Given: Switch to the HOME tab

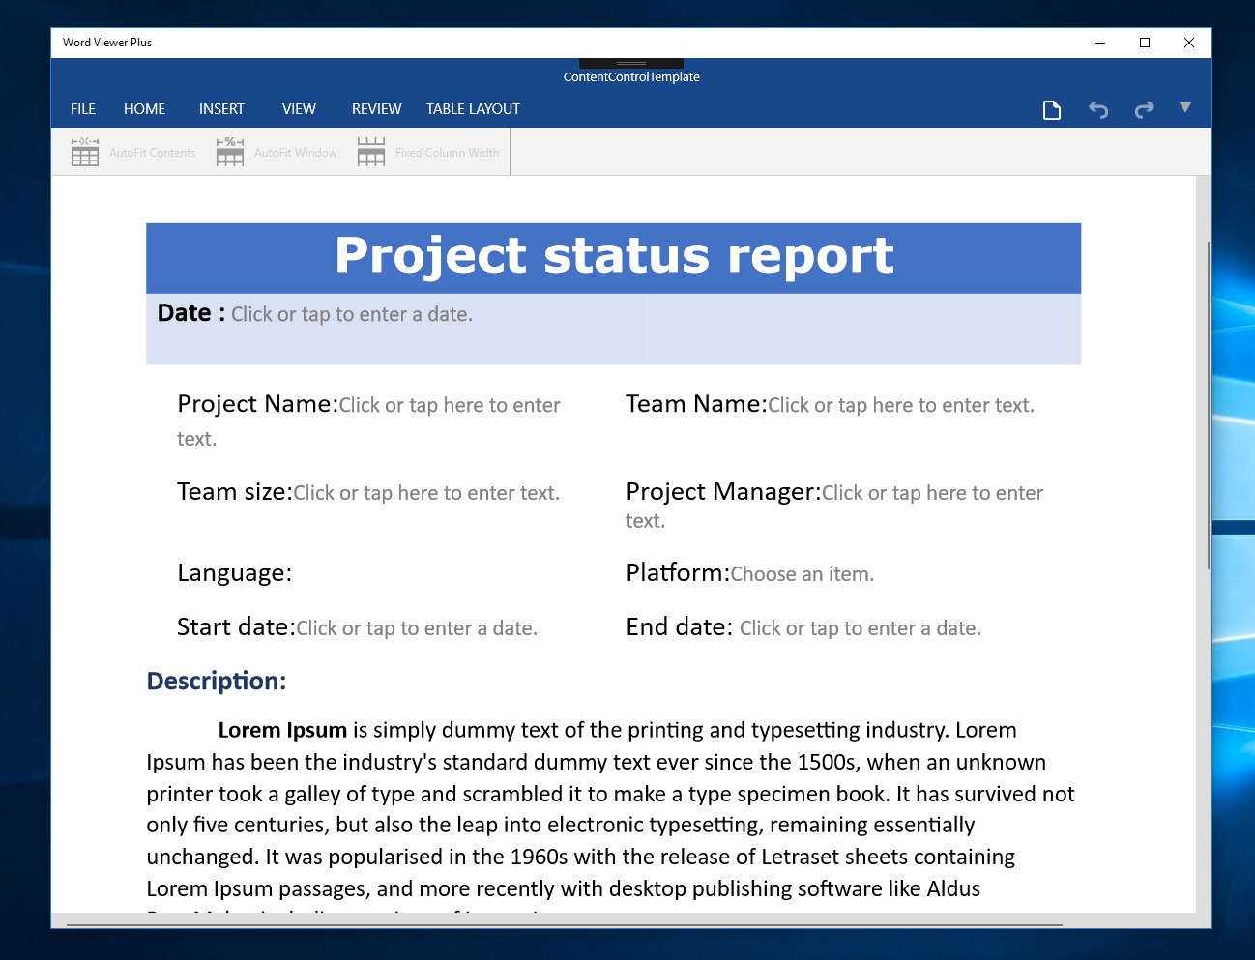Looking at the screenshot, I should click(x=144, y=109).
